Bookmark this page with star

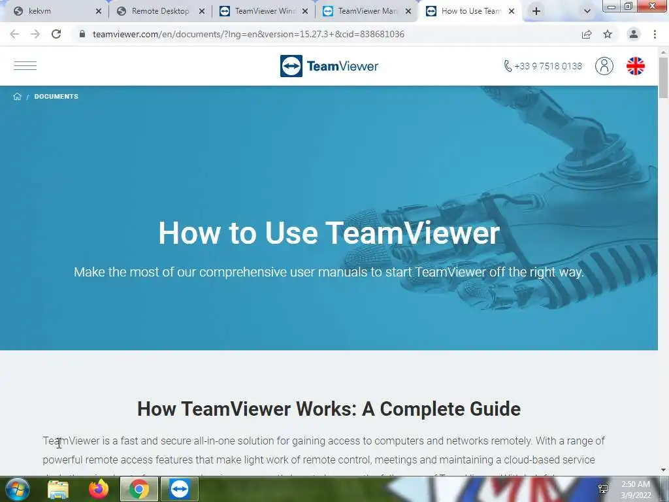click(608, 34)
